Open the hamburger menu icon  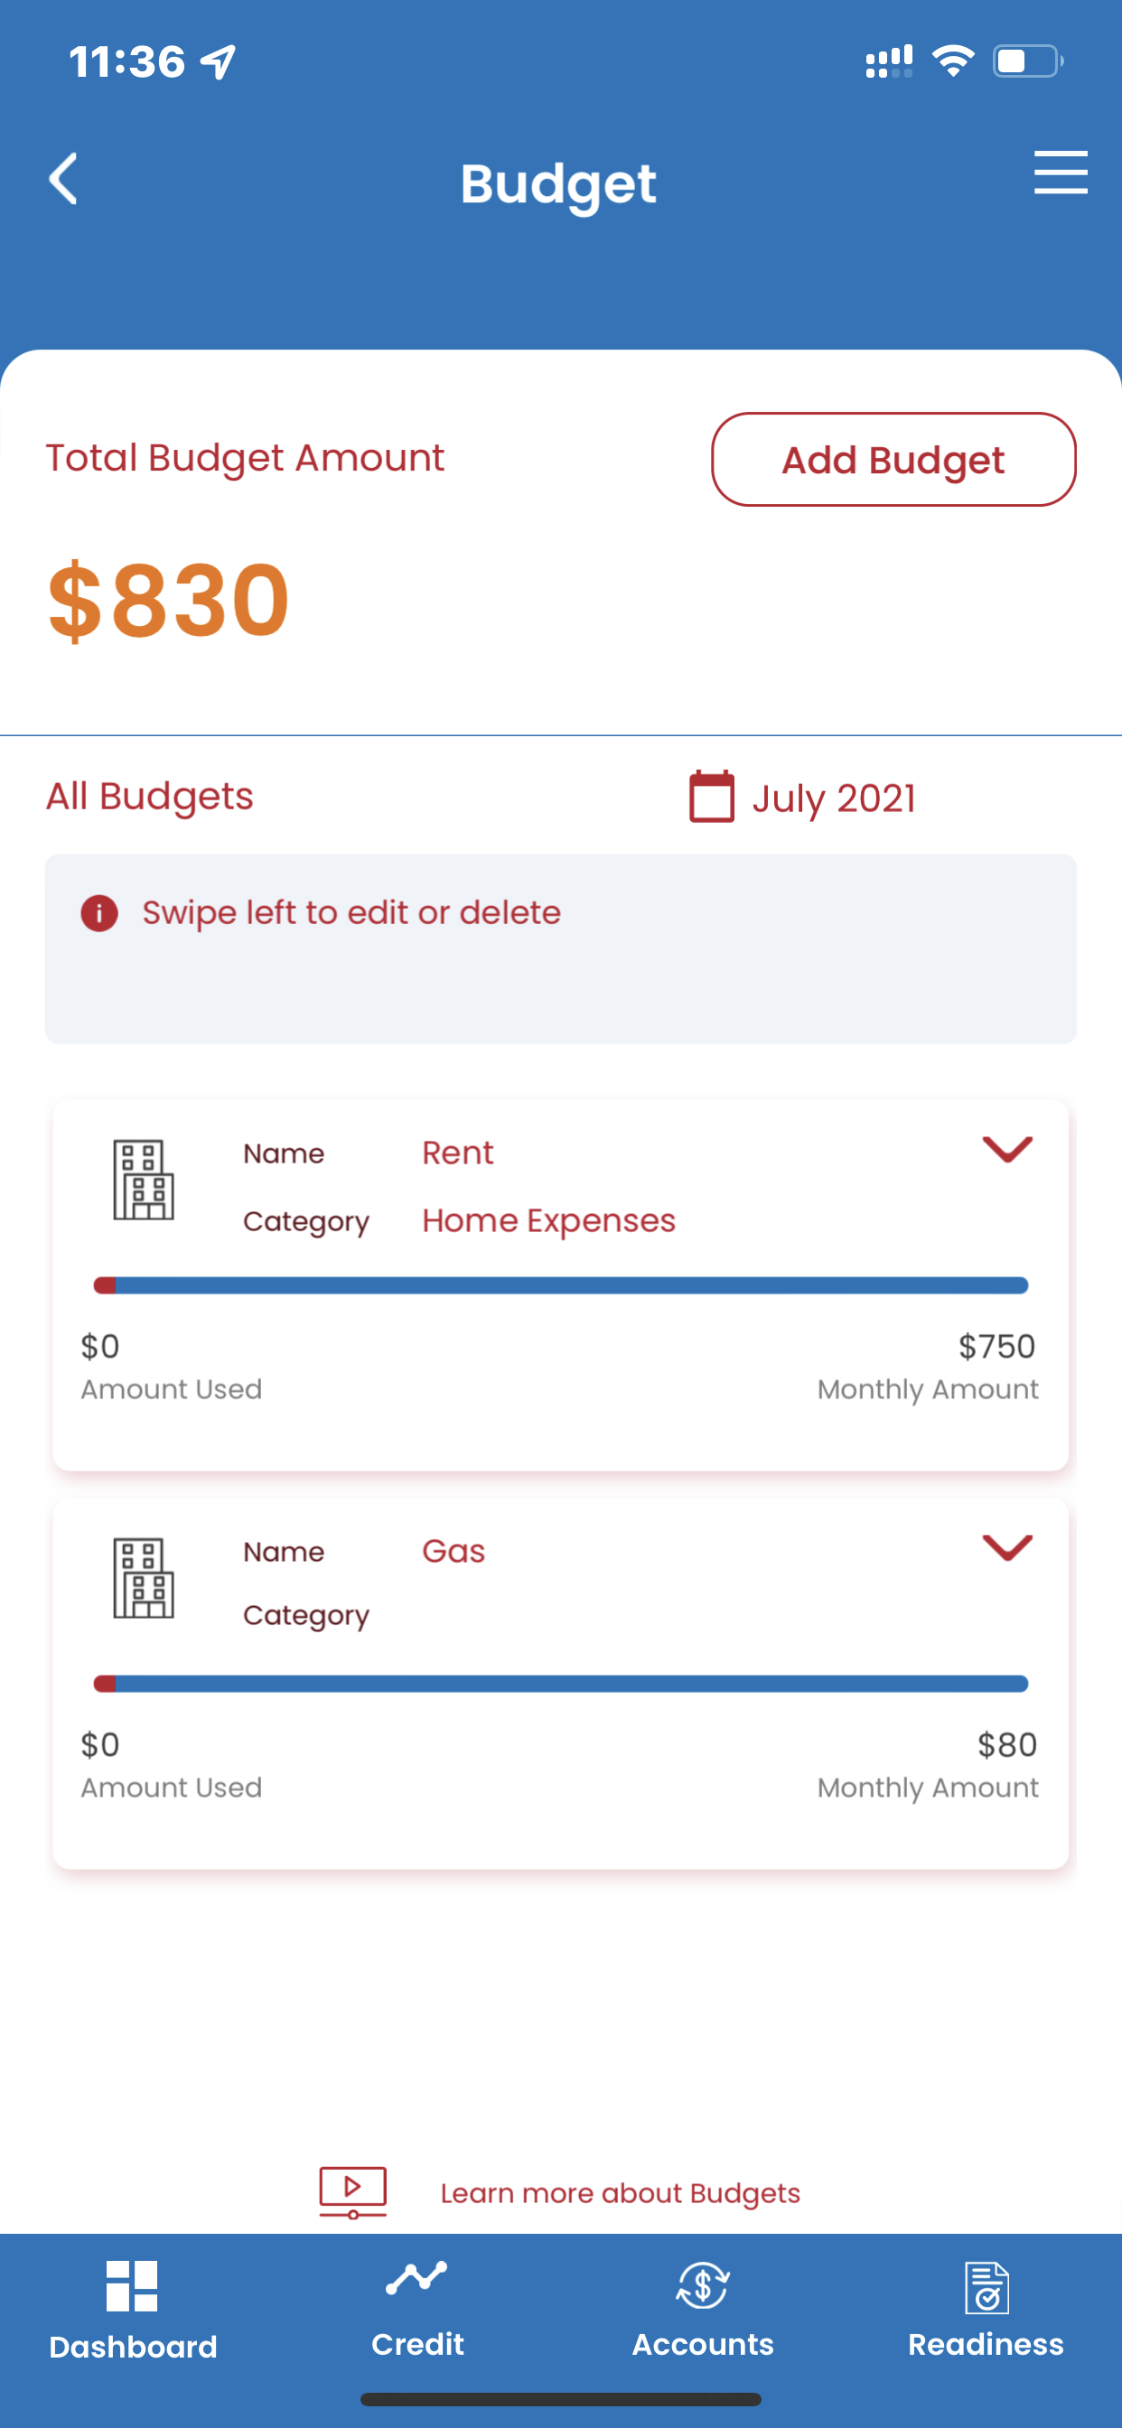coord(1061,173)
